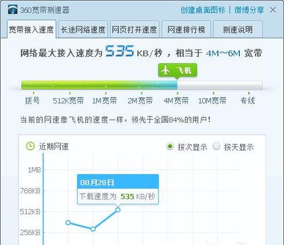Click the 创建桌面图标 link
This screenshot has height=245, width=284.
pos(203,10)
